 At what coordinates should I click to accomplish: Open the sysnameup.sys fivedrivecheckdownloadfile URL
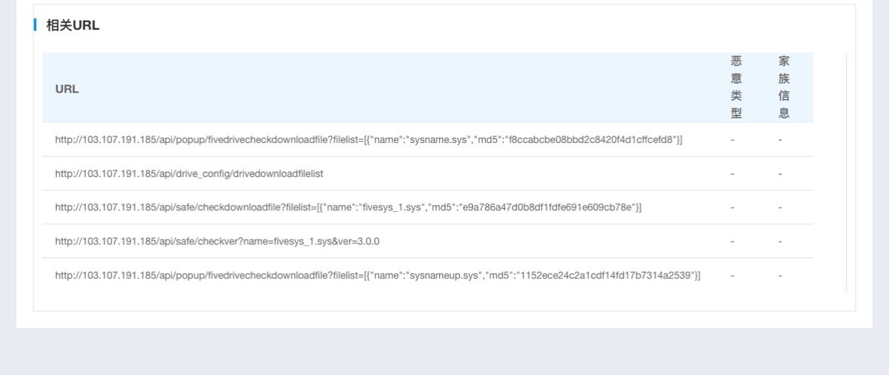(378, 276)
